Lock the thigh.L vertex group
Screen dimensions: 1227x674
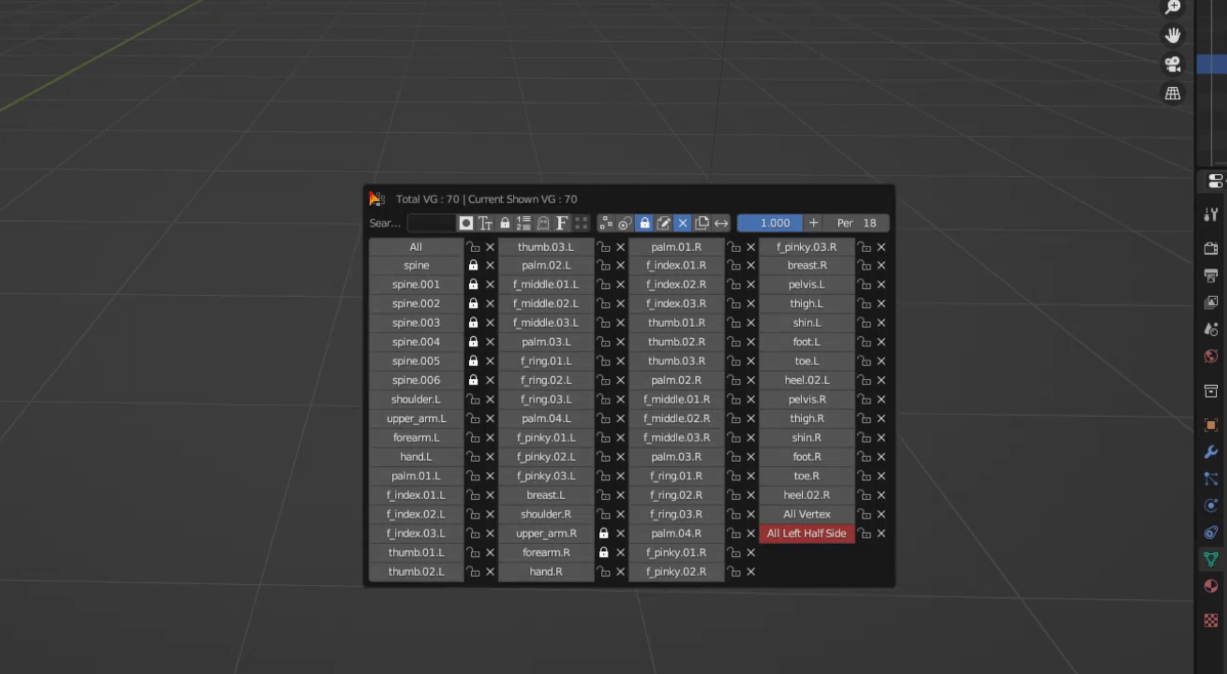pos(865,303)
